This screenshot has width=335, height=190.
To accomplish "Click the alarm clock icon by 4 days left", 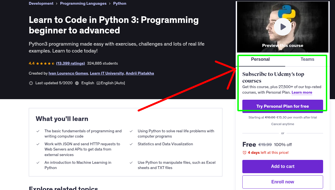I will click(x=245, y=152).
